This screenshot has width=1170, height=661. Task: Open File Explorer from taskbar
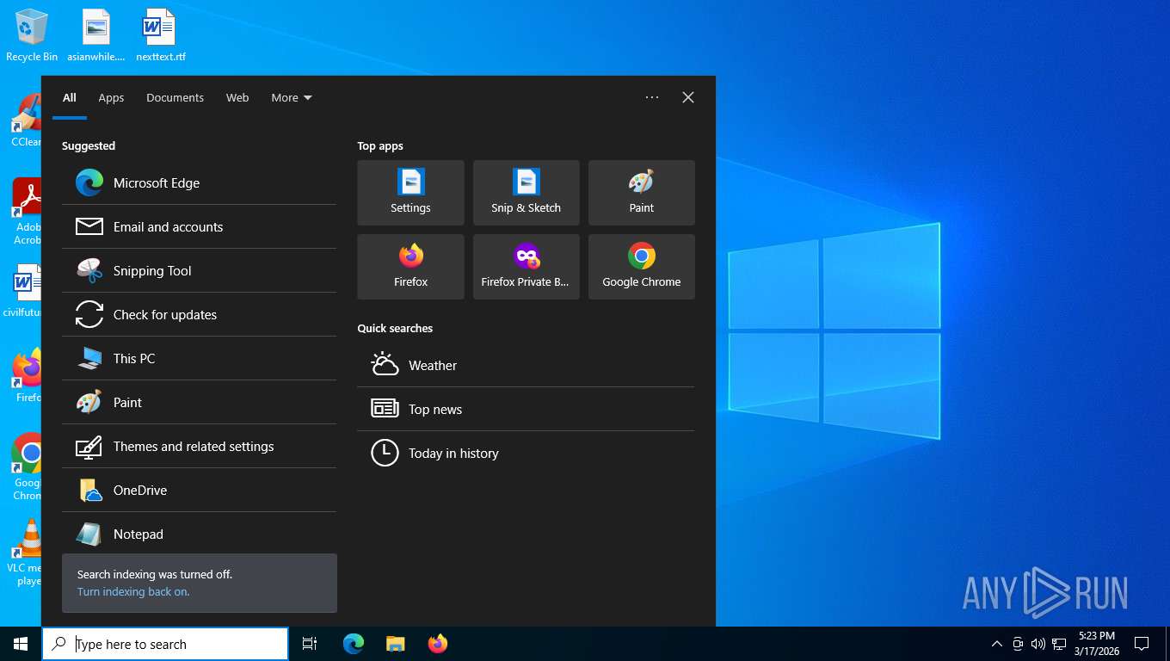pos(395,644)
